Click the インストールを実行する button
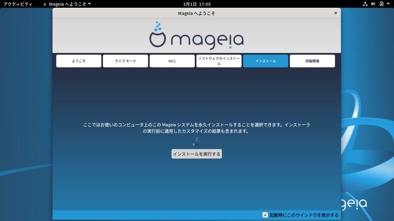Screen dimensions: 394x221 [197, 154]
